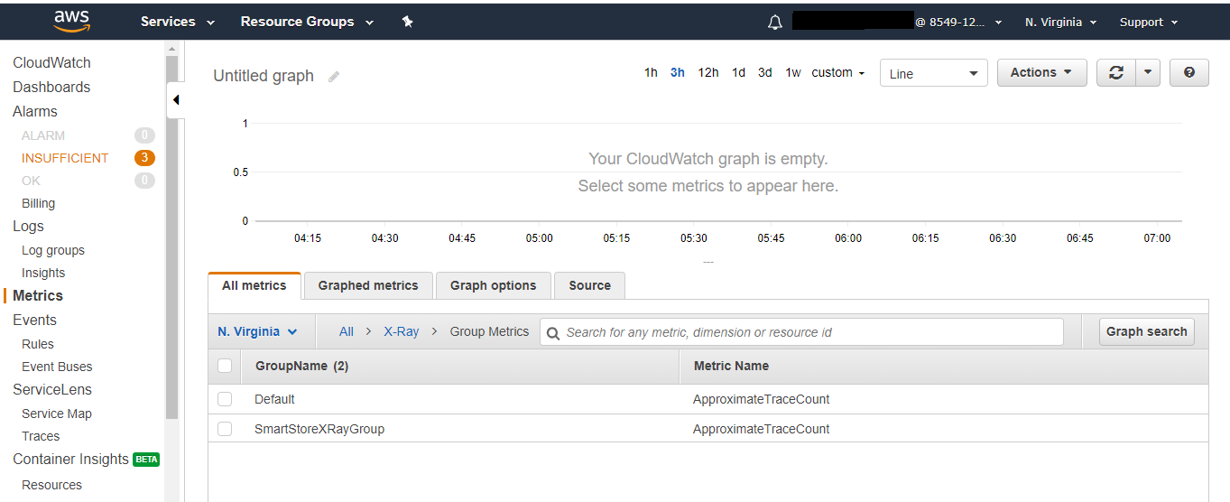Open Service Map in the sidebar
This screenshot has height=502, width=1230.
tap(57, 414)
